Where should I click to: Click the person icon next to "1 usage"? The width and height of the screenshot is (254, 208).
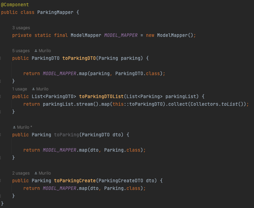pos(33,89)
